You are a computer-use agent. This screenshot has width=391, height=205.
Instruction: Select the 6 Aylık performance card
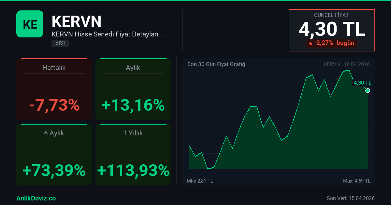point(54,155)
